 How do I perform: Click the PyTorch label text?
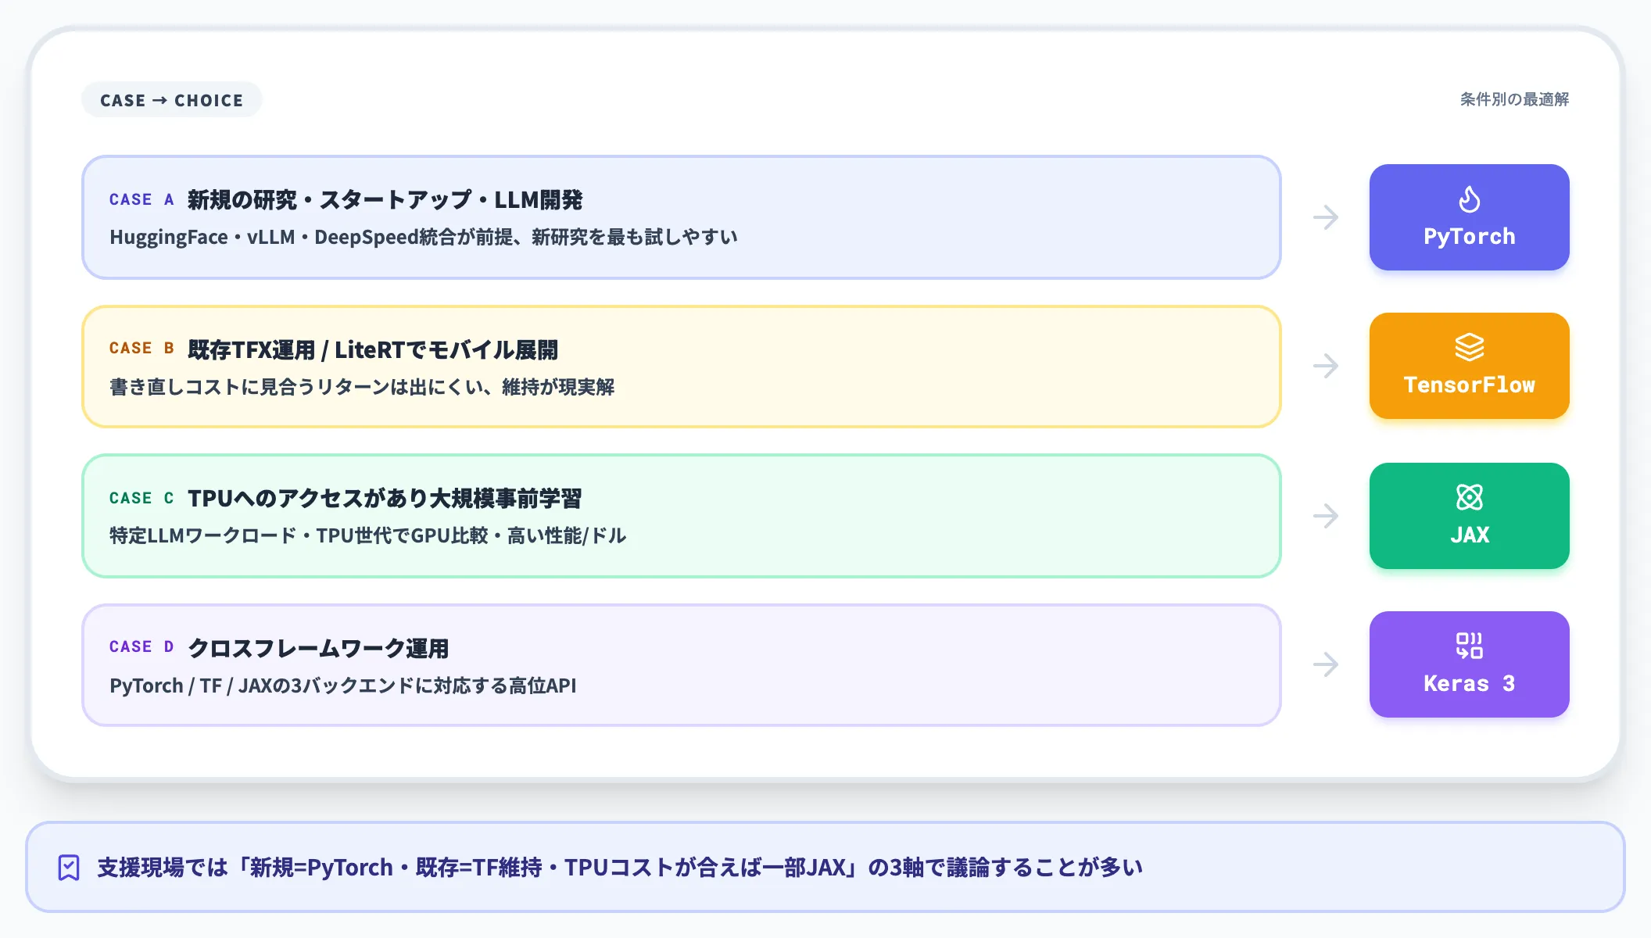(x=1469, y=236)
